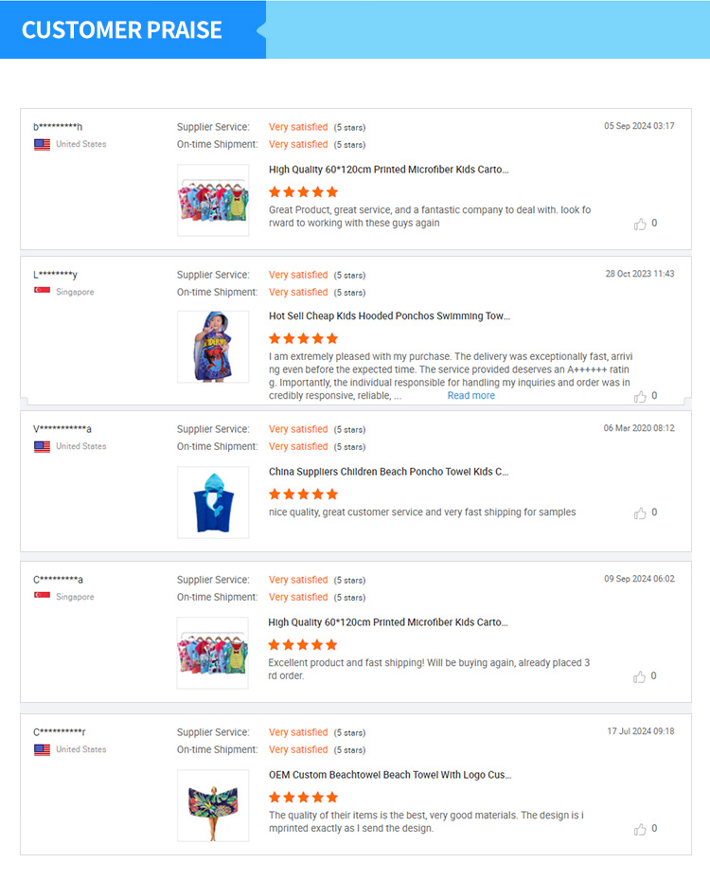
Task: Open the Hot Sell Cheap Kids Hooded Ponchos product
Action: pyautogui.click(x=389, y=316)
